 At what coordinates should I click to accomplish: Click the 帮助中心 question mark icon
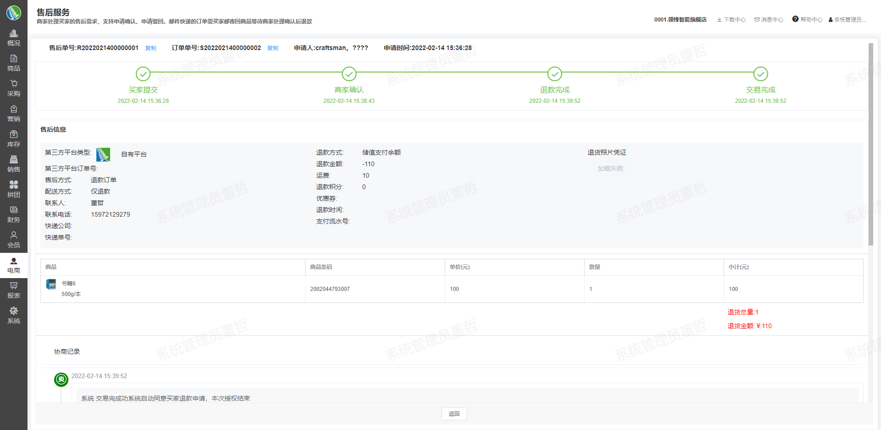click(x=795, y=19)
